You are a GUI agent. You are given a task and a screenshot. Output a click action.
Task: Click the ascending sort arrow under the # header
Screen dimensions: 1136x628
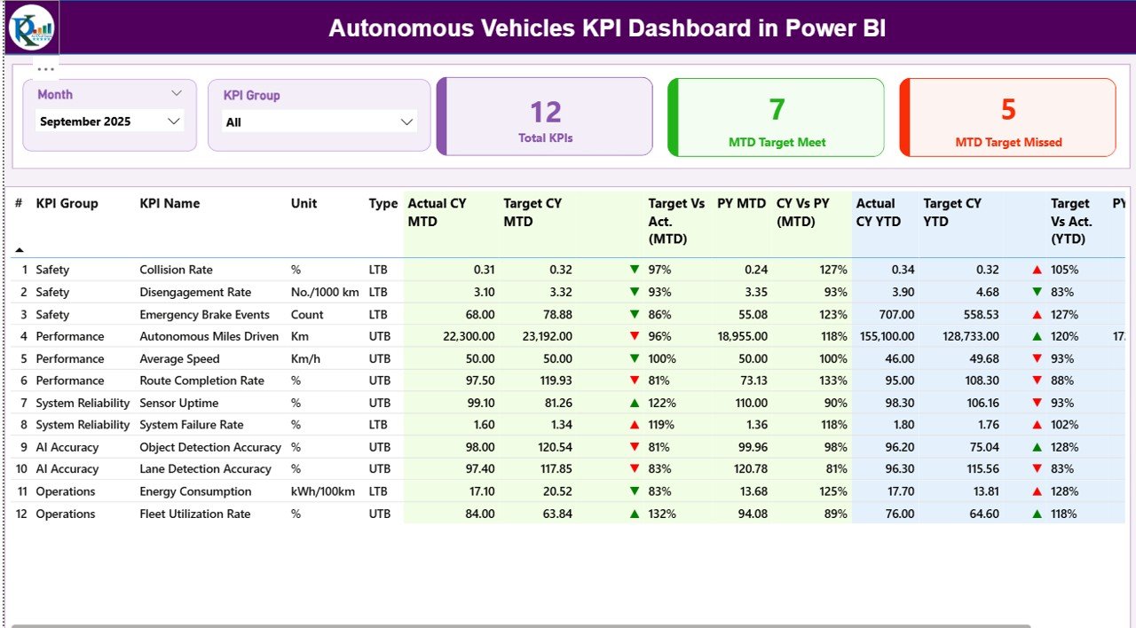(x=18, y=249)
